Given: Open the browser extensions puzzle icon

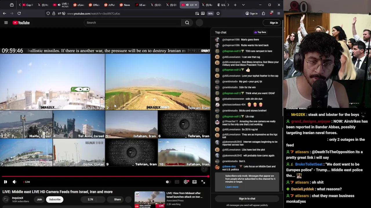Looking at the screenshot, I should pos(263,13).
